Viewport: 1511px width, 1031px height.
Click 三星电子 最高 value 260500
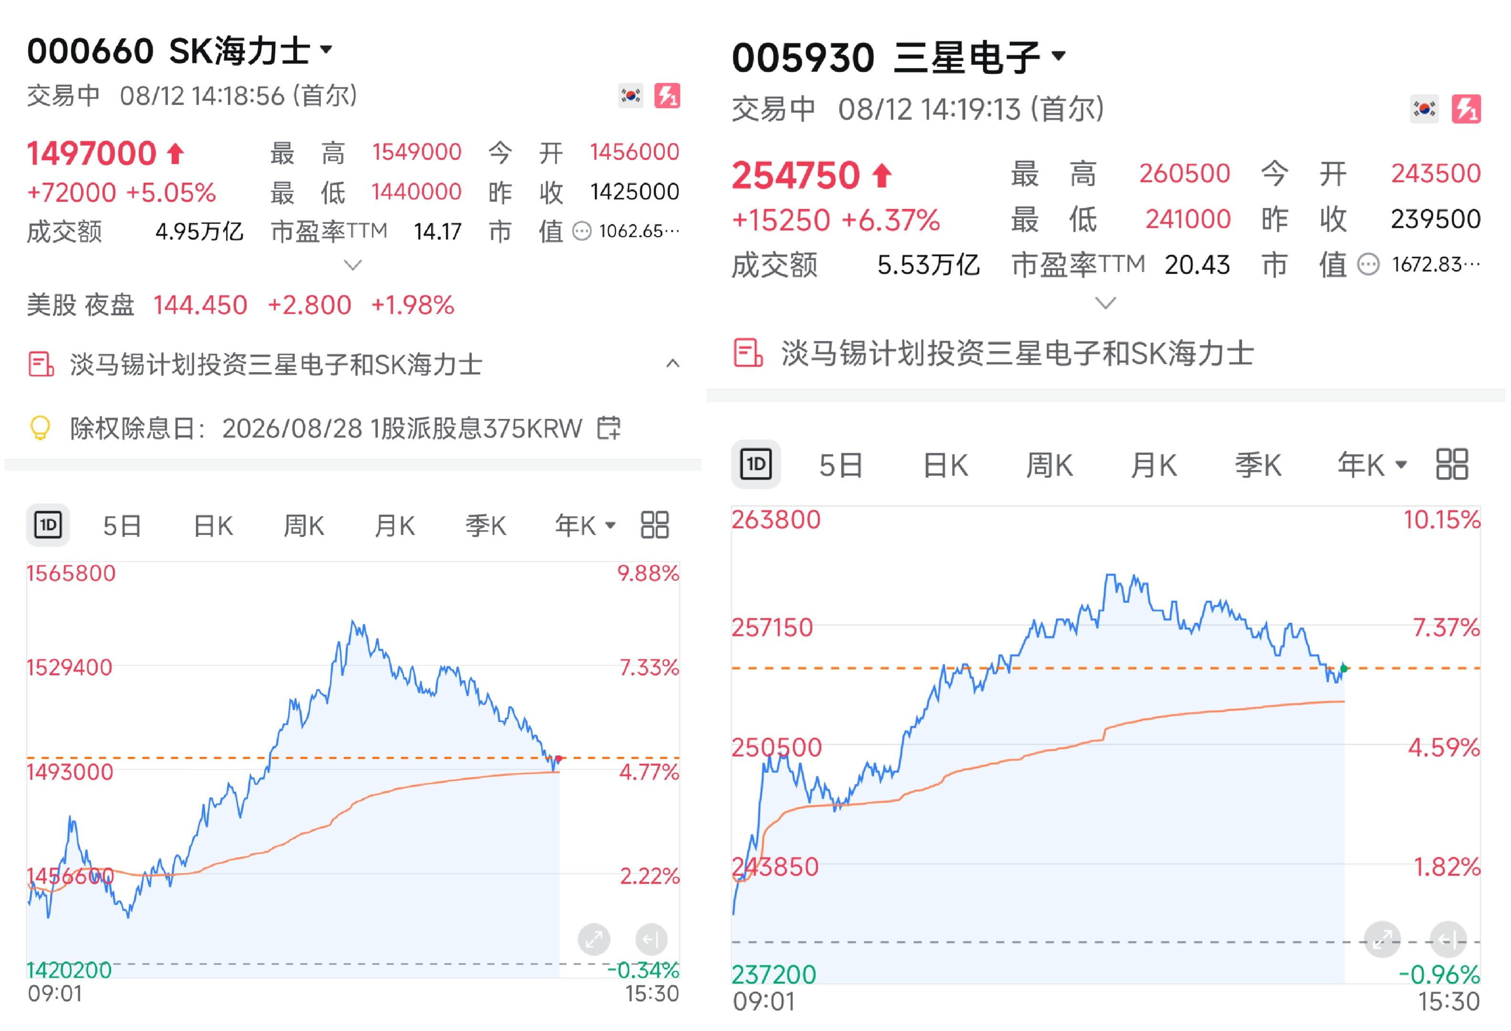pyautogui.click(x=1185, y=174)
